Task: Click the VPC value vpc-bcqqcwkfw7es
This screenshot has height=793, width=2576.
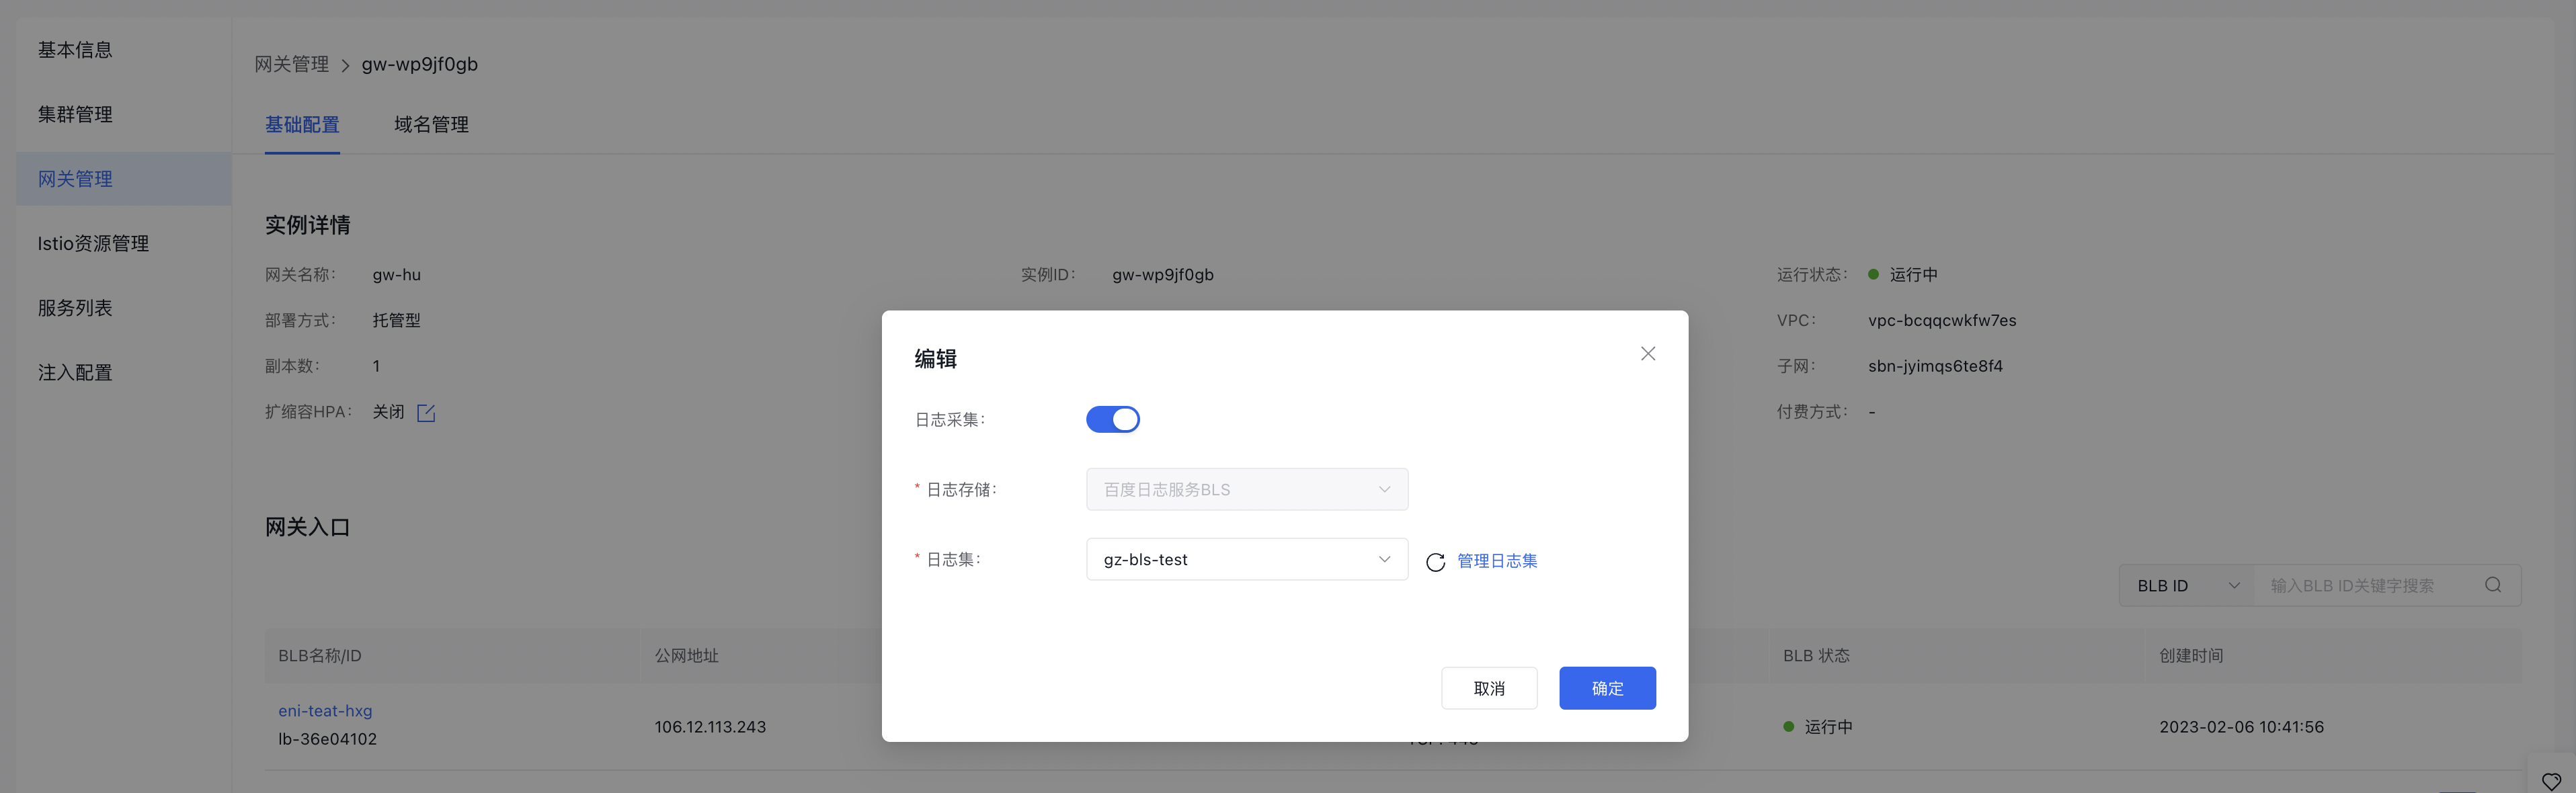Action: tap(1942, 321)
